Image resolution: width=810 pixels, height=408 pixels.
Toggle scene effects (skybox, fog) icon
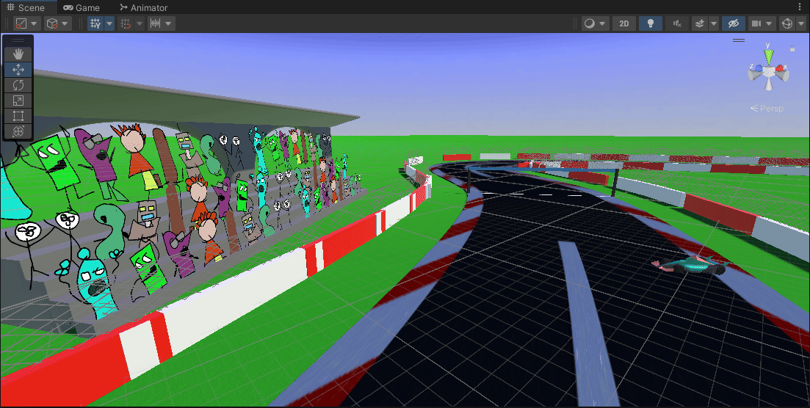(699, 23)
